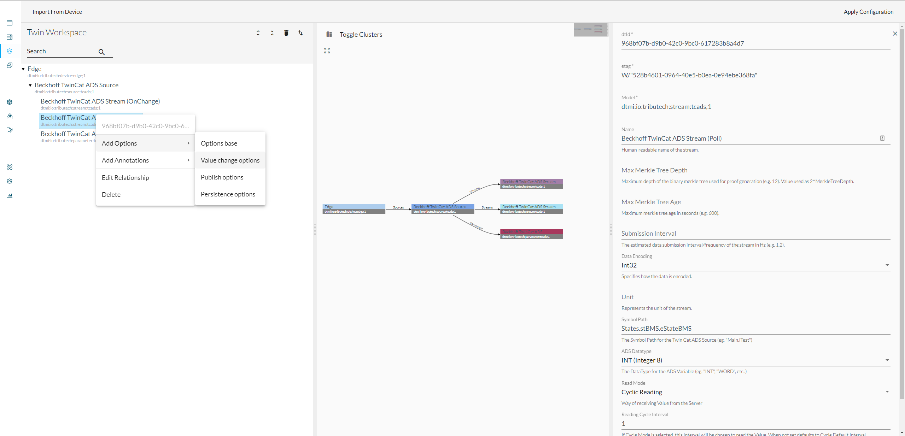Image resolution: width=905 pixels, height=436 pixels.
Task: Click the Toggle Clusters layout icon
Action: 329,34
